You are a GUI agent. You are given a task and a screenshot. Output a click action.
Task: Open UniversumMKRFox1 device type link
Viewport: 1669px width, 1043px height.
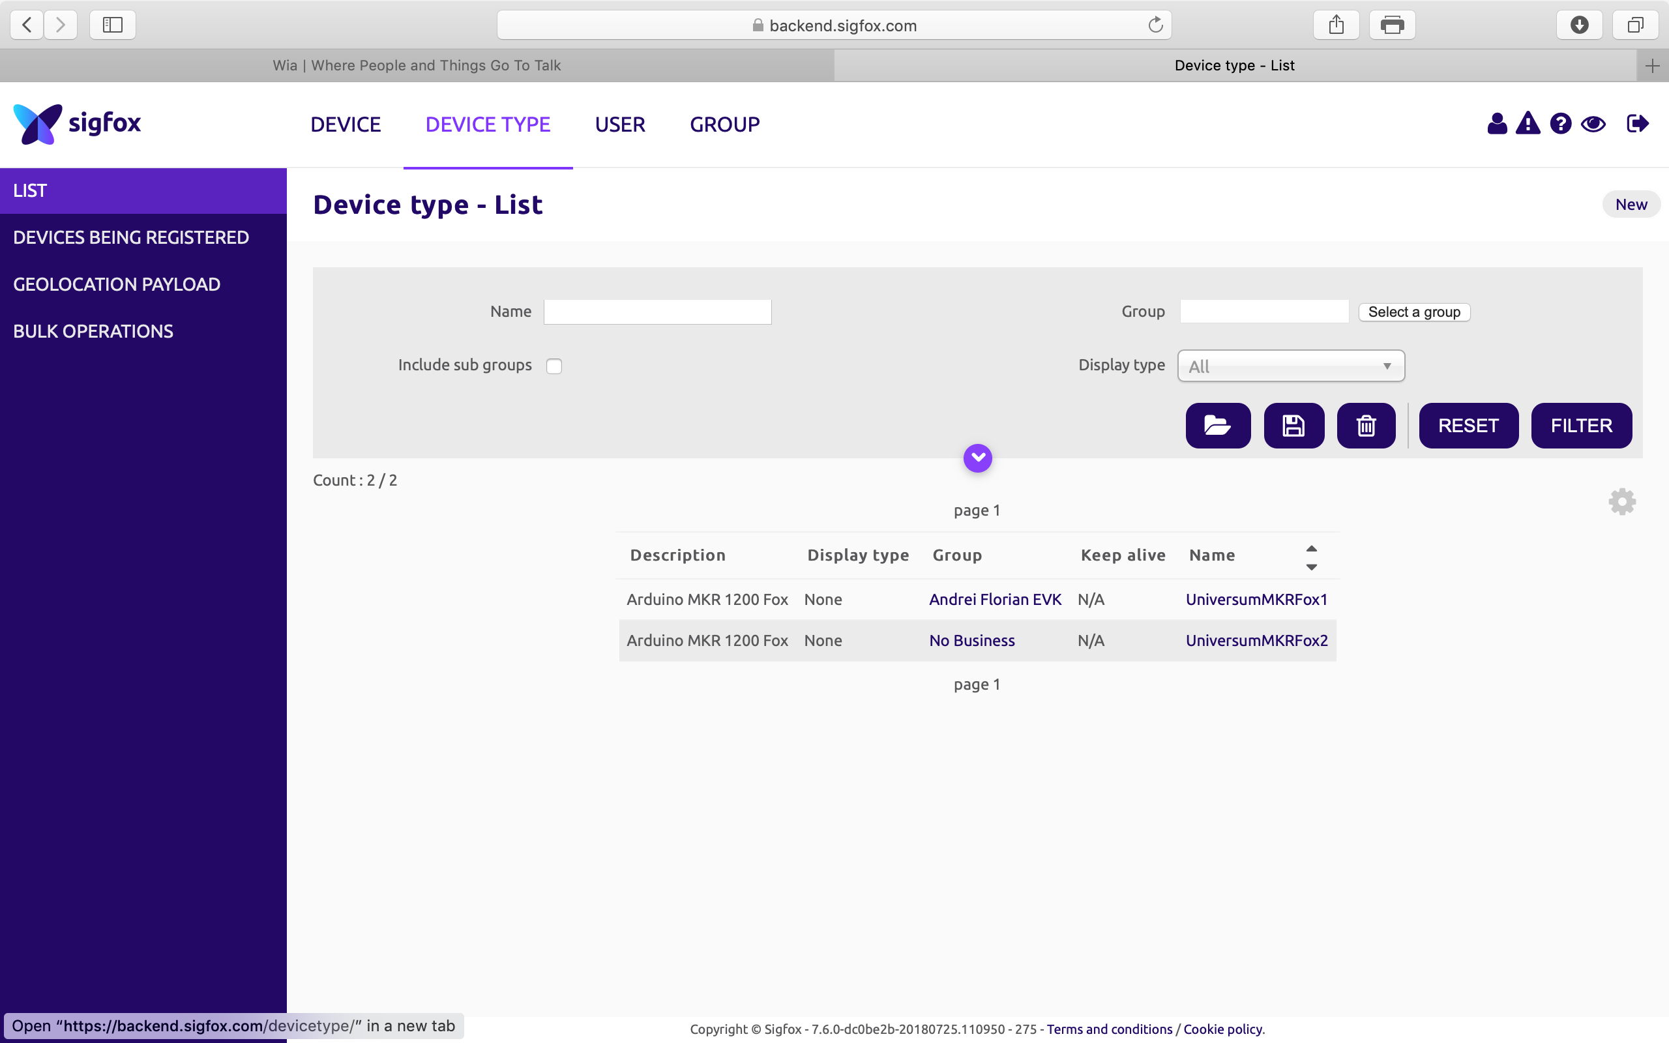click(x=1256, y=600)
